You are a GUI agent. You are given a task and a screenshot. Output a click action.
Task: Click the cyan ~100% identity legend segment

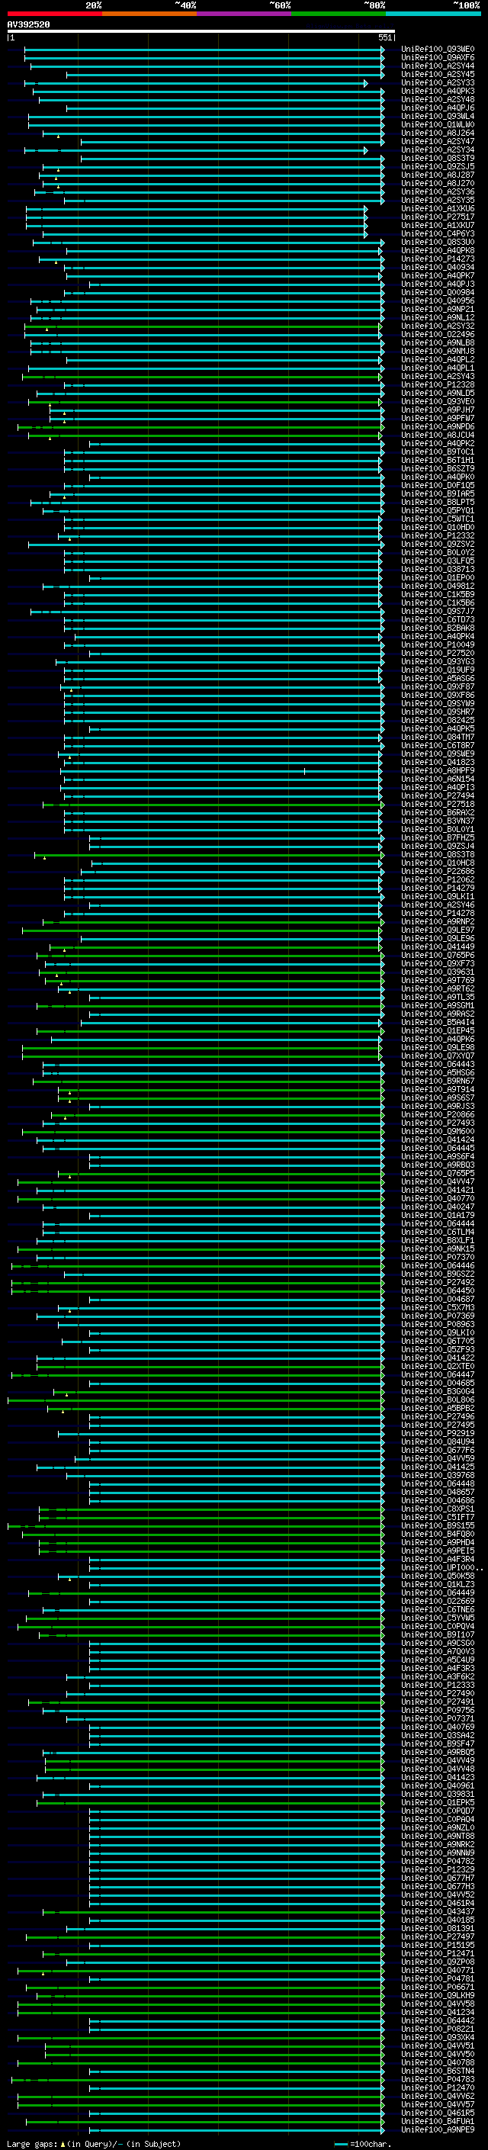point(433,14)
